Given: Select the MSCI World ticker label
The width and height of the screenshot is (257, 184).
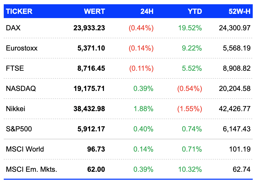Looking at the screenshot, I should [25, 149].
